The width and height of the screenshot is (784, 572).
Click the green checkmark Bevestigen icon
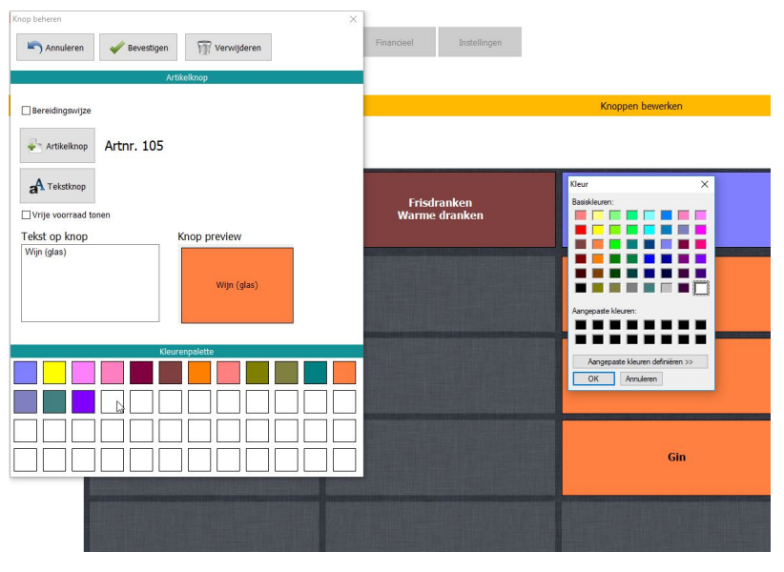click(x=117, y=48)
